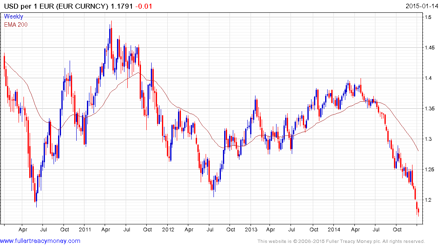
Task: Click the red change value -0.01
Action: [143, 6]
